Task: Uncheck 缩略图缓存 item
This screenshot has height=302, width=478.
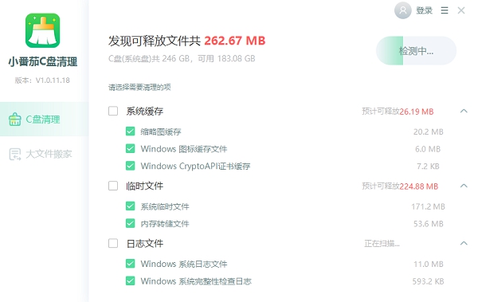Action: click(130, 131)
